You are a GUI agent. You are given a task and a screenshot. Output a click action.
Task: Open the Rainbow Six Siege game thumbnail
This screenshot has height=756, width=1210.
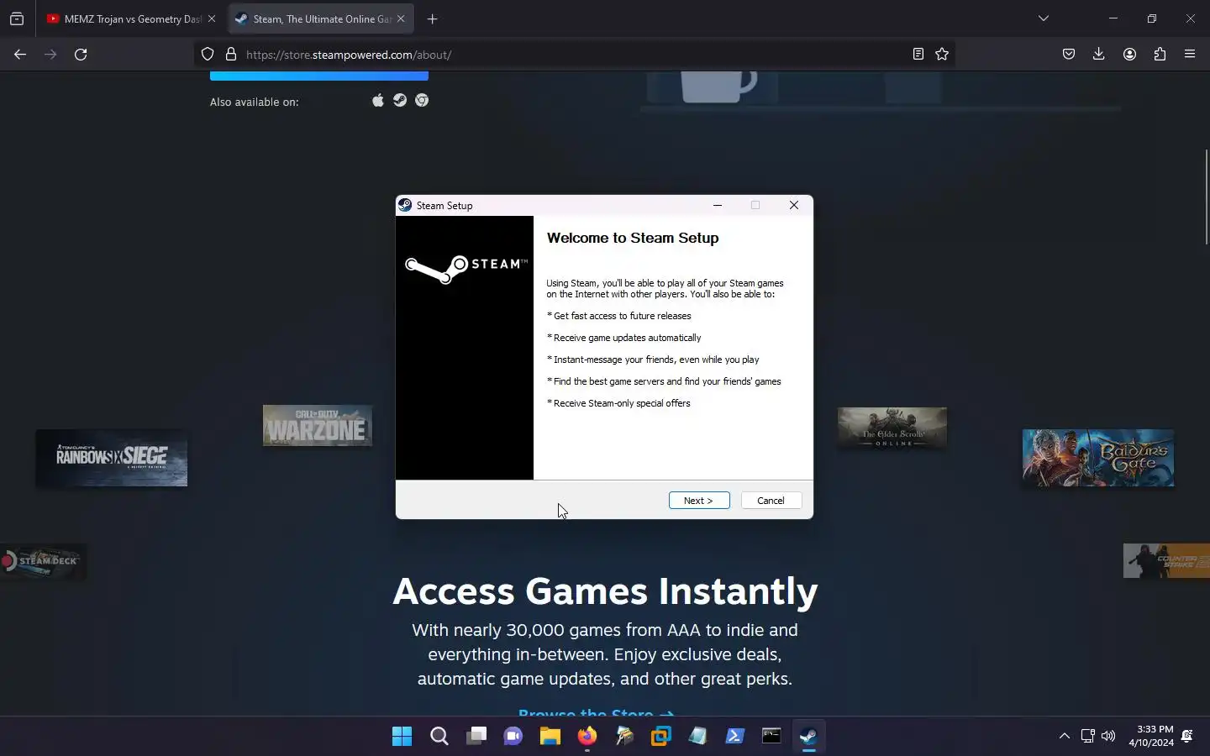pos(112,458)
